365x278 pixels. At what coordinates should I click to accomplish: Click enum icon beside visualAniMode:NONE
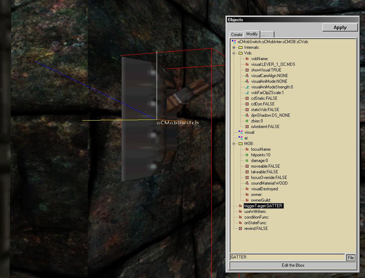pos(247,81)
